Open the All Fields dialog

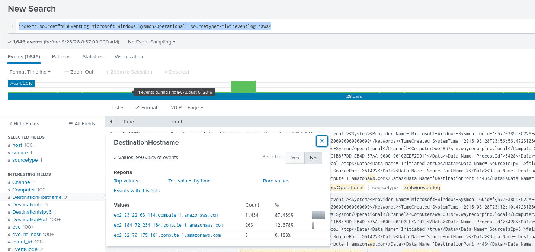[81, 123]
